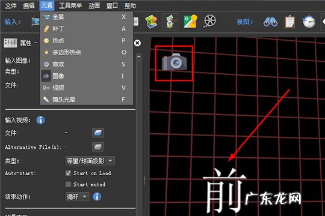Open the clipboard view icon
Viewport: 325px width, 216px height.
[x=289, y=22]
